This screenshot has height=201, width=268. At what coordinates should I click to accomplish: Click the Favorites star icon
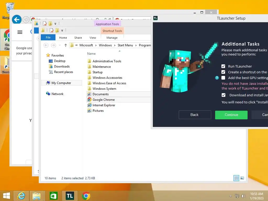pyautogui.click(x=48, y=55)
